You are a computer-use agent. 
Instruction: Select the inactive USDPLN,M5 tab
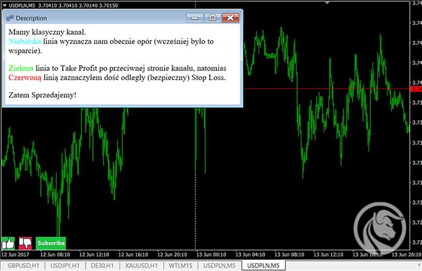pyautogui.click(x=219, y=266)
